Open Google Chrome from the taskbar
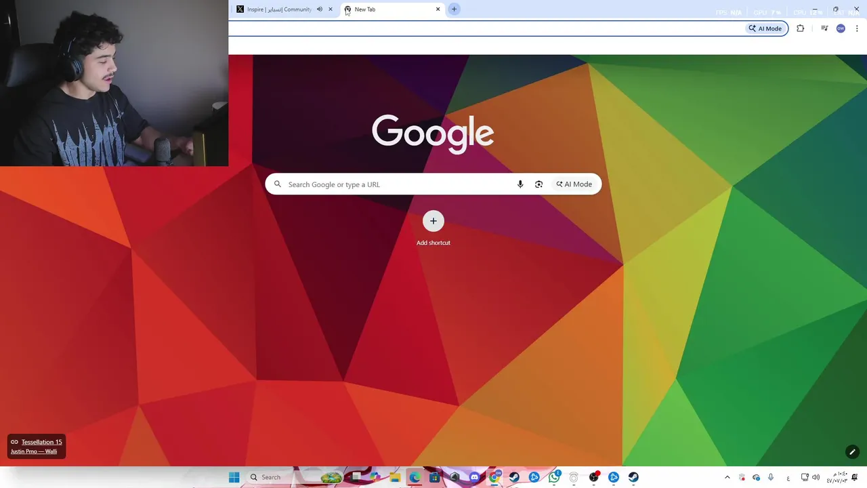This screenshot has width=867, height=488. click(x=494, y=477)
